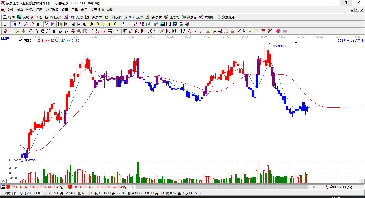Click the yin-yang symbol icon
Screen dimensions: 365x198
coord(279,31)
